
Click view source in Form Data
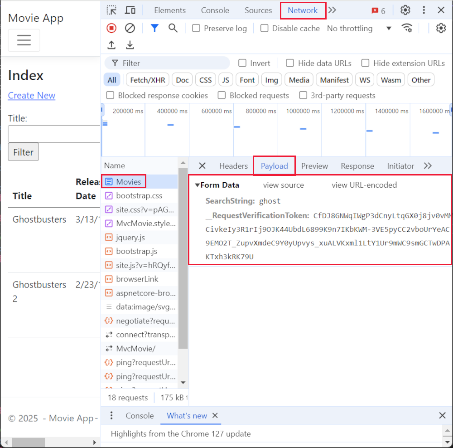click(284, 185)
